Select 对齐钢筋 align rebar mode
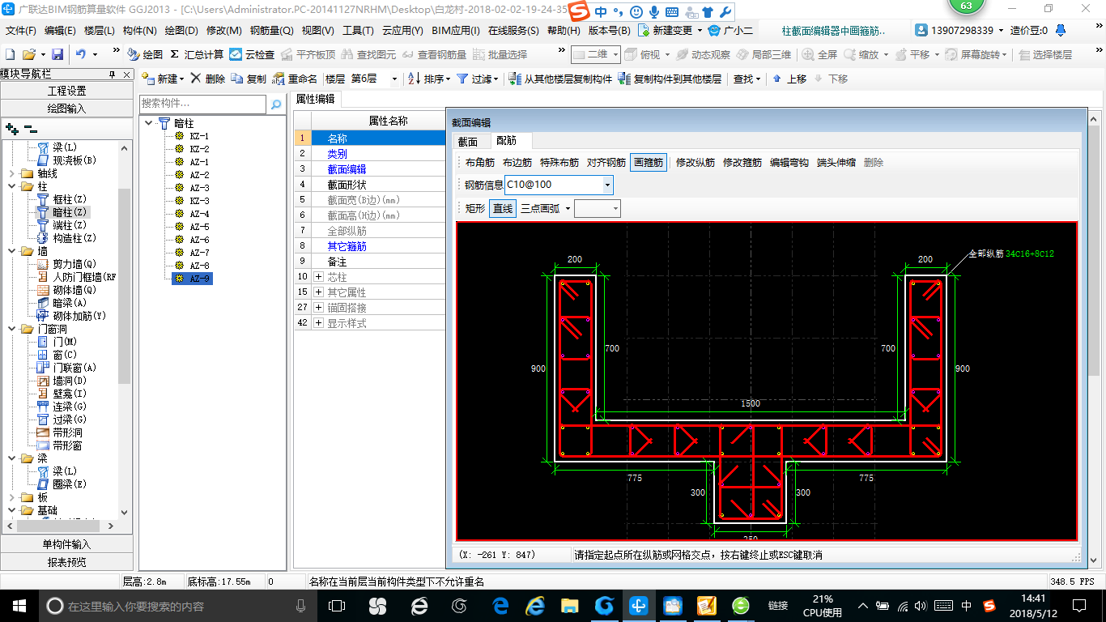This screenshot has height=622, width=1106. [606, 162]
